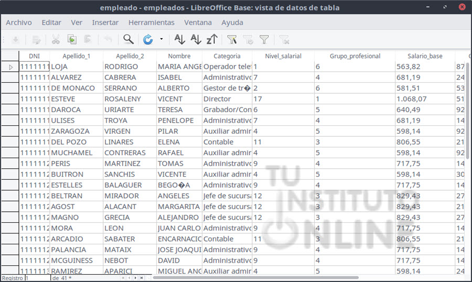This screenshot has width=472, height=282.
Task: Click the Apply Filter funnel icon
Action: point(248,39)
